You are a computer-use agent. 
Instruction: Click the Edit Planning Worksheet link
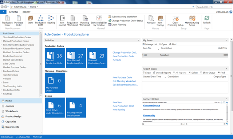coord(124,81)
